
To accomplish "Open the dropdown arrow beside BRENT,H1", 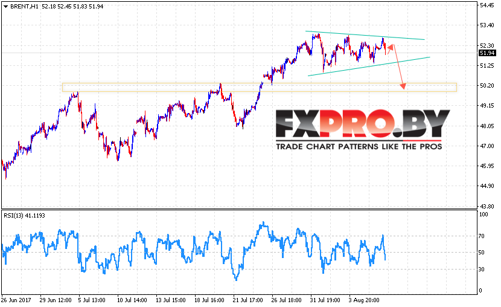I will pos(5,7).
